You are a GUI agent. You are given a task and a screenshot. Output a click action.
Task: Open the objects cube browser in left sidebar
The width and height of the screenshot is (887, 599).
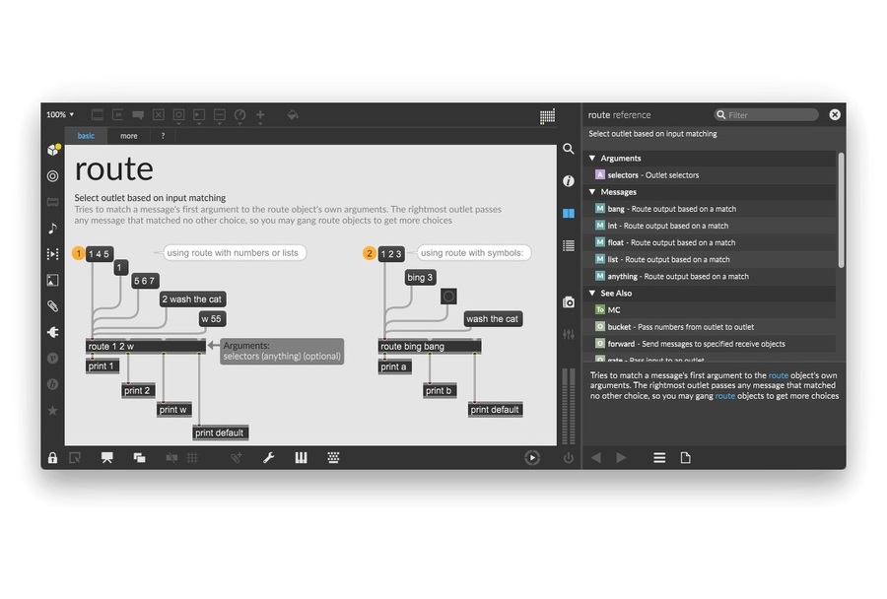pos(53,150)
